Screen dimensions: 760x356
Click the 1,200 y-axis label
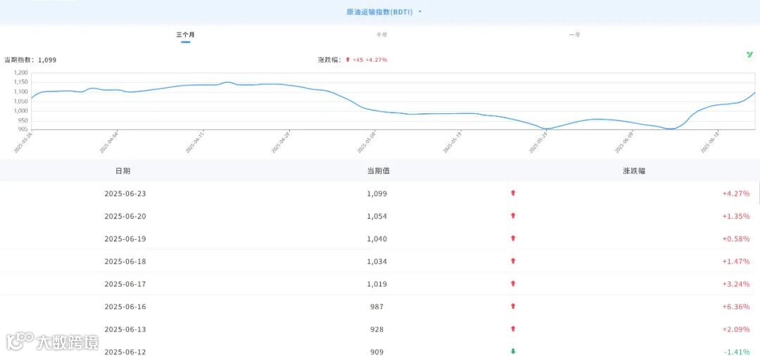[21, 74]
